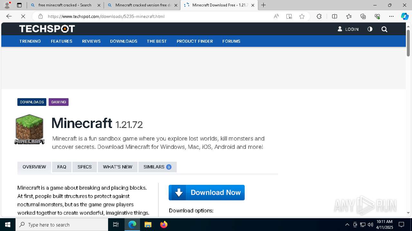The image size is (412, 231).
Task: Click the Download Now button
Action: (x=207, y=193)
